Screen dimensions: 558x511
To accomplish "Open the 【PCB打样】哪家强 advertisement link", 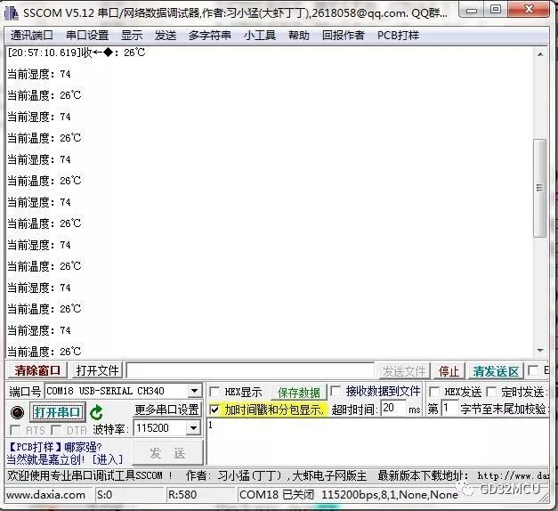I will (55, 447).
